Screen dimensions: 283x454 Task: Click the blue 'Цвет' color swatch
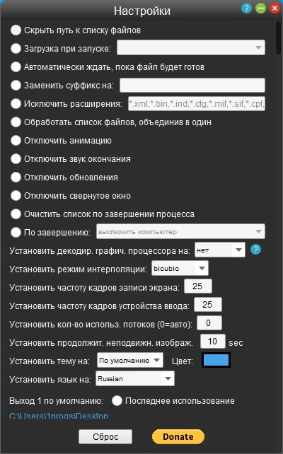216,360
